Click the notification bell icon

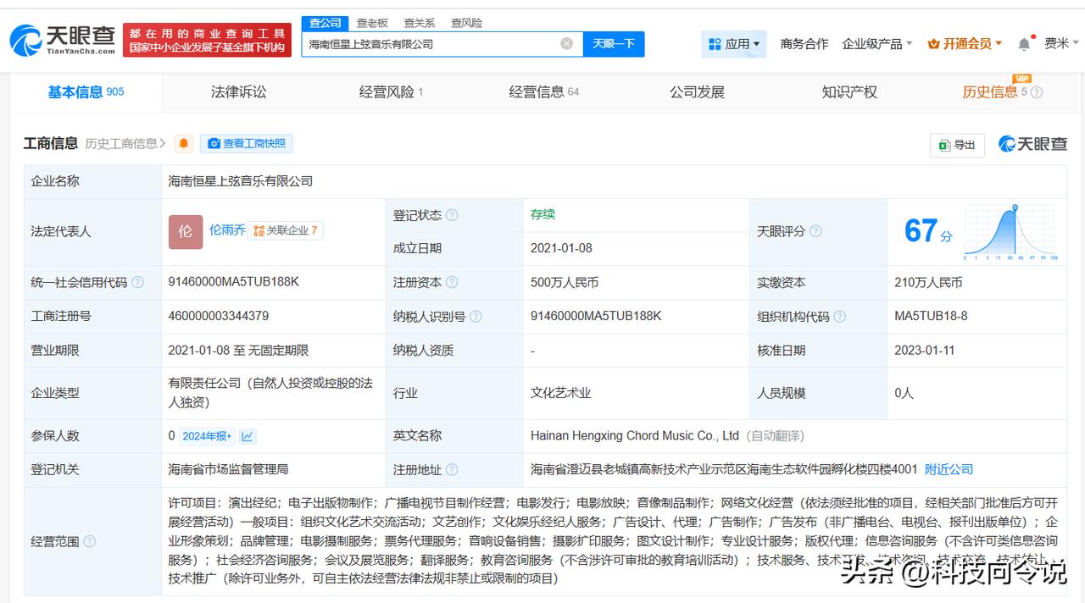[1024, 44]
